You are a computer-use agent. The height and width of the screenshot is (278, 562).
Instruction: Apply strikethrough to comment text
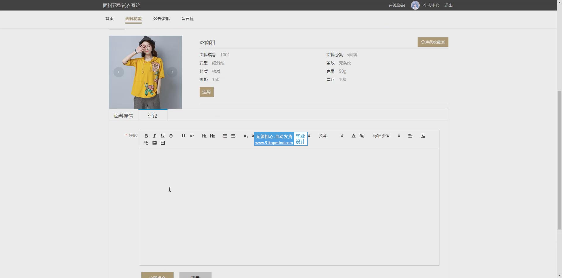(x=171, y=136)
